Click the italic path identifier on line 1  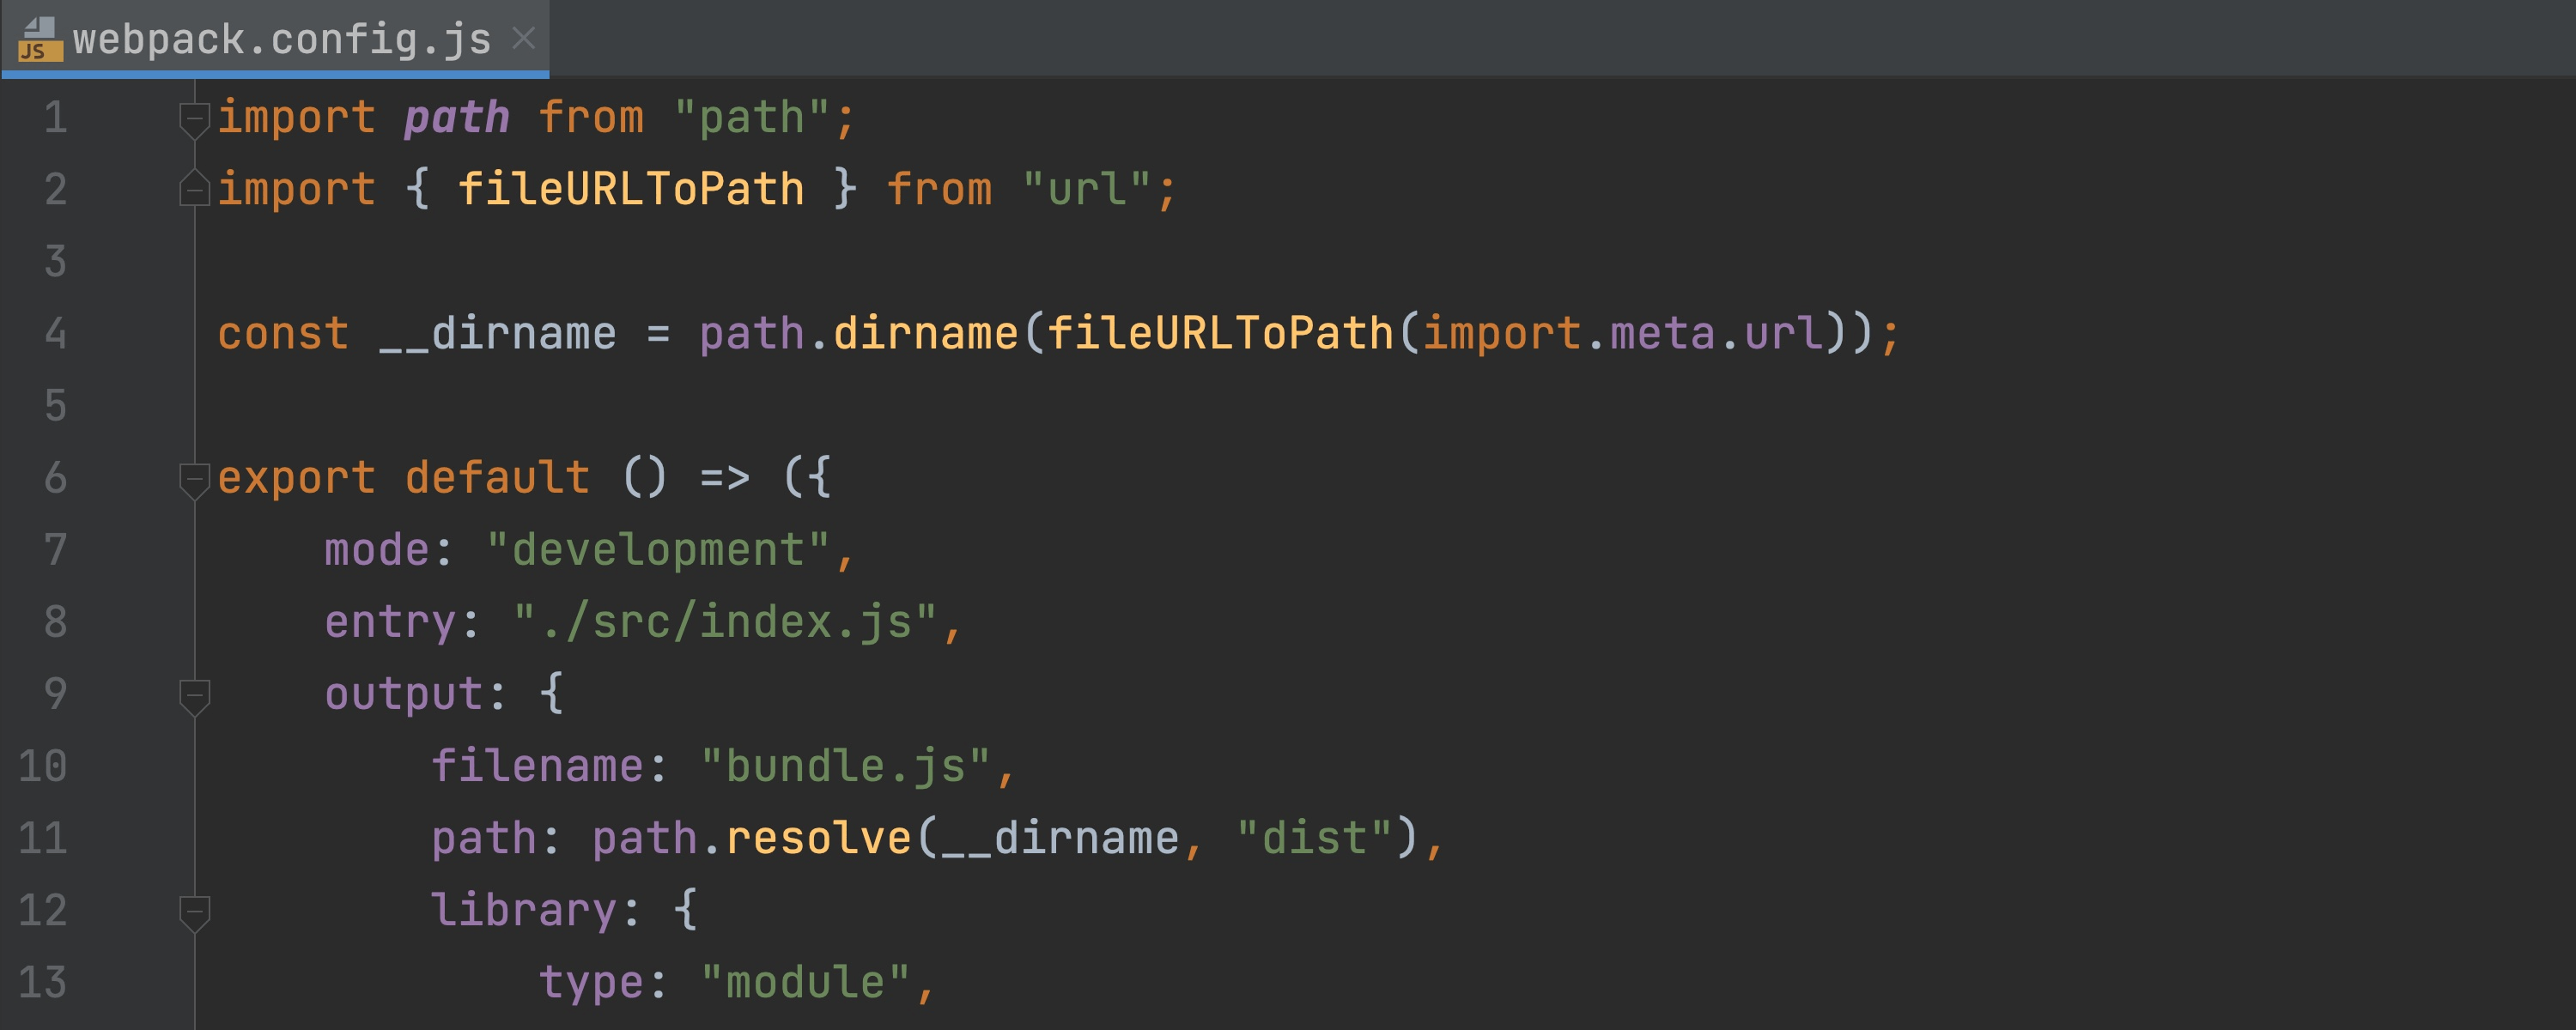pyautogui.click(x=456, y=118)
